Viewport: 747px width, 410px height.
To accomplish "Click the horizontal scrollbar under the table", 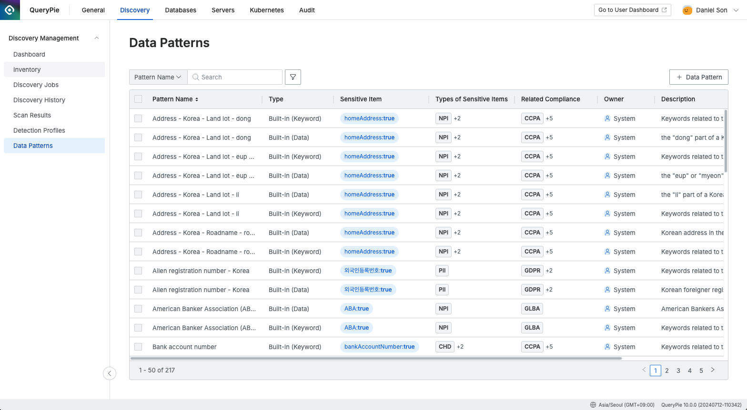I will (x=375, y=358).
